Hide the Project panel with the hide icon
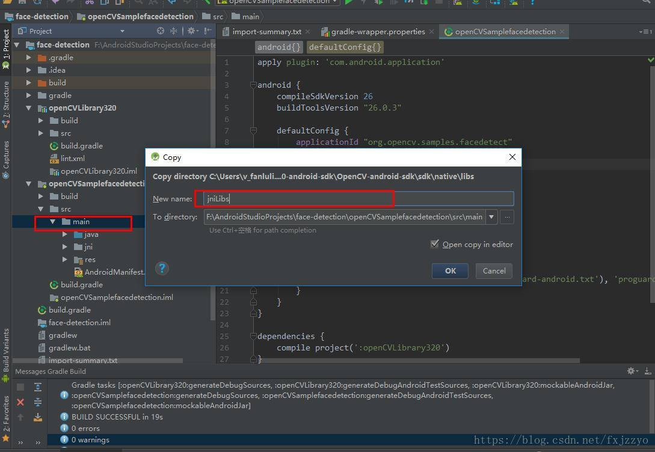 (x=208, y=31)
